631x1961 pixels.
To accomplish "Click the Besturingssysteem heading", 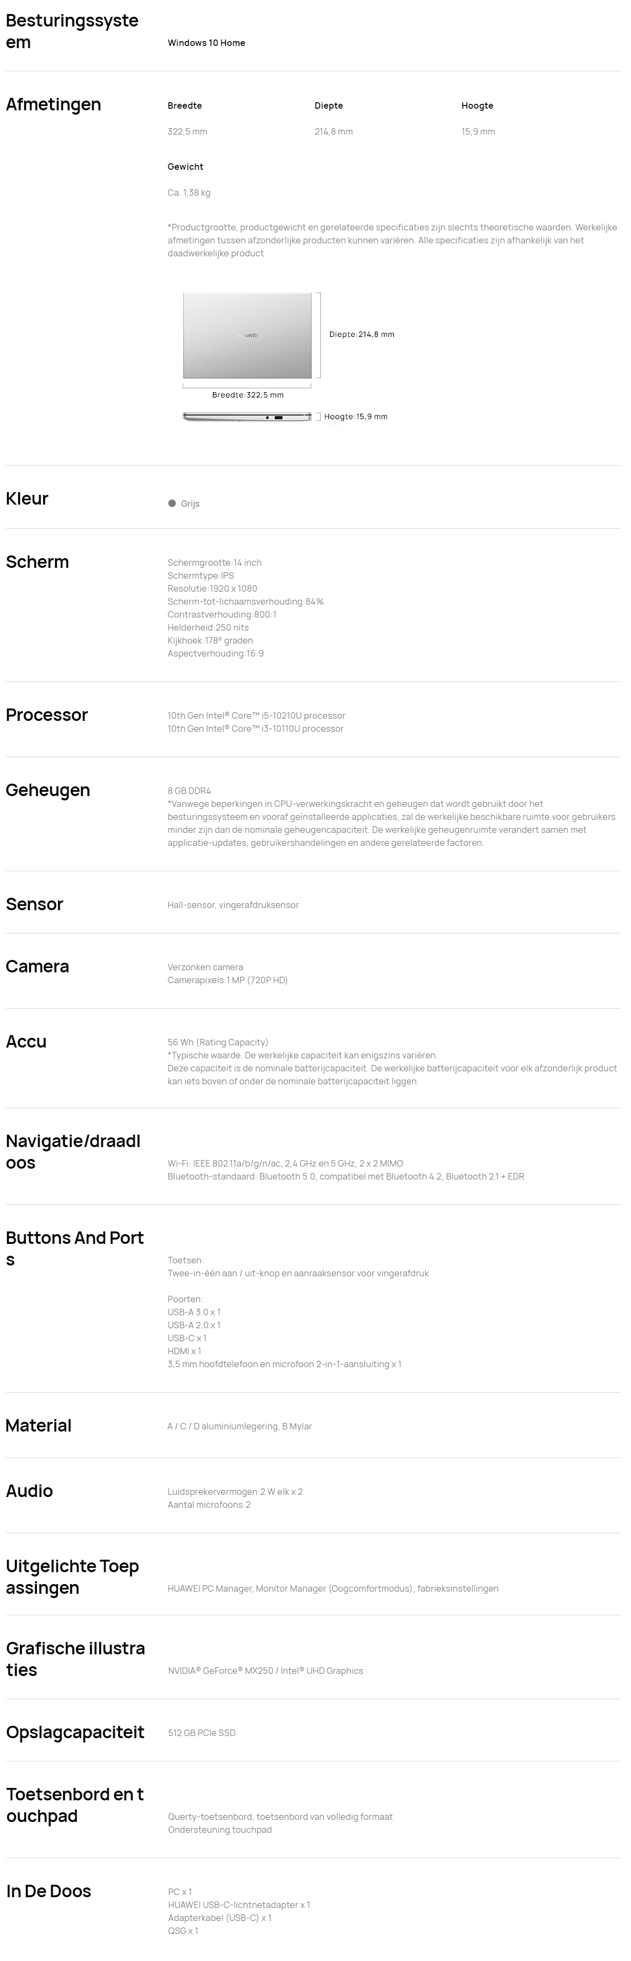I will (72, 31).
